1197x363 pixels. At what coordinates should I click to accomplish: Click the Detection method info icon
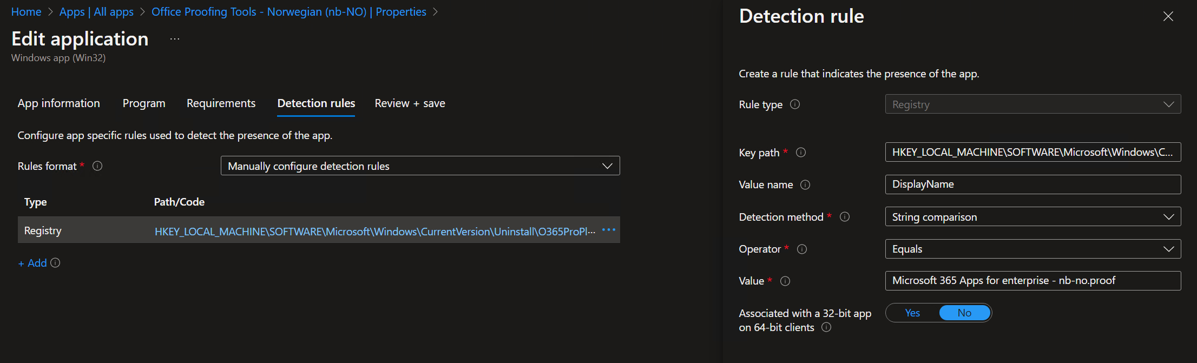tap(845, 217)
